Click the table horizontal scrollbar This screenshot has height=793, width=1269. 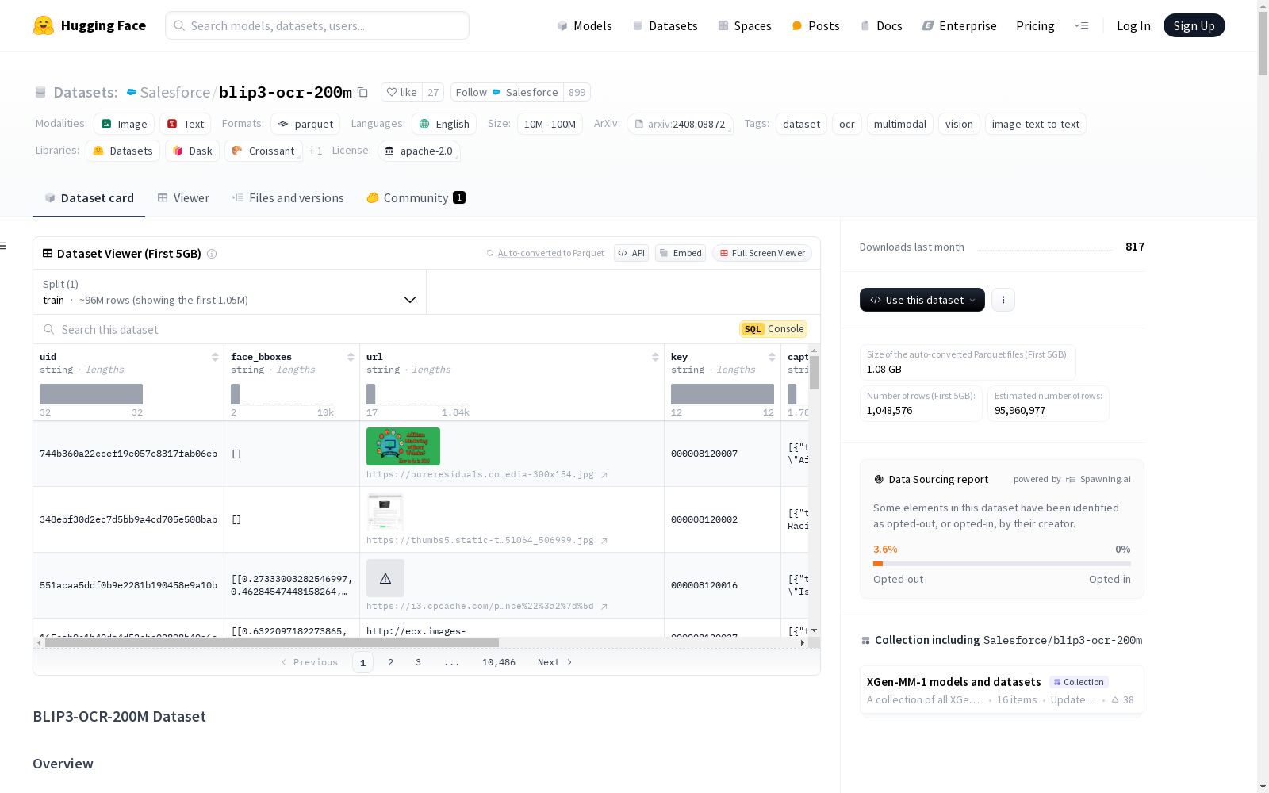[272, 643]
